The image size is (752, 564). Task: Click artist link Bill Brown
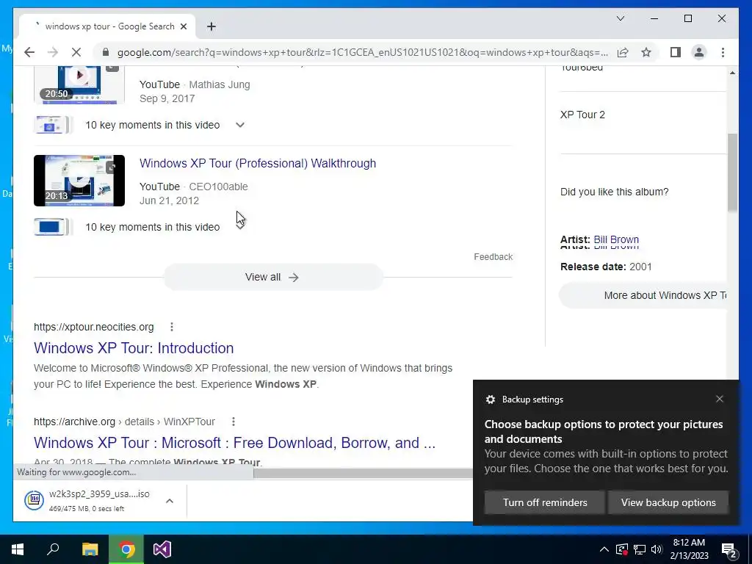point(616,239)
